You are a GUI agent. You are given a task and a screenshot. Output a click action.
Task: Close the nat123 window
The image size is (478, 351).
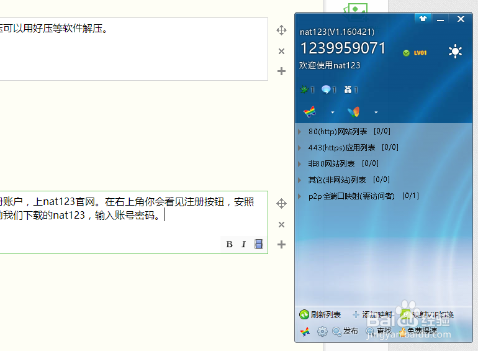tap(461, 19)
